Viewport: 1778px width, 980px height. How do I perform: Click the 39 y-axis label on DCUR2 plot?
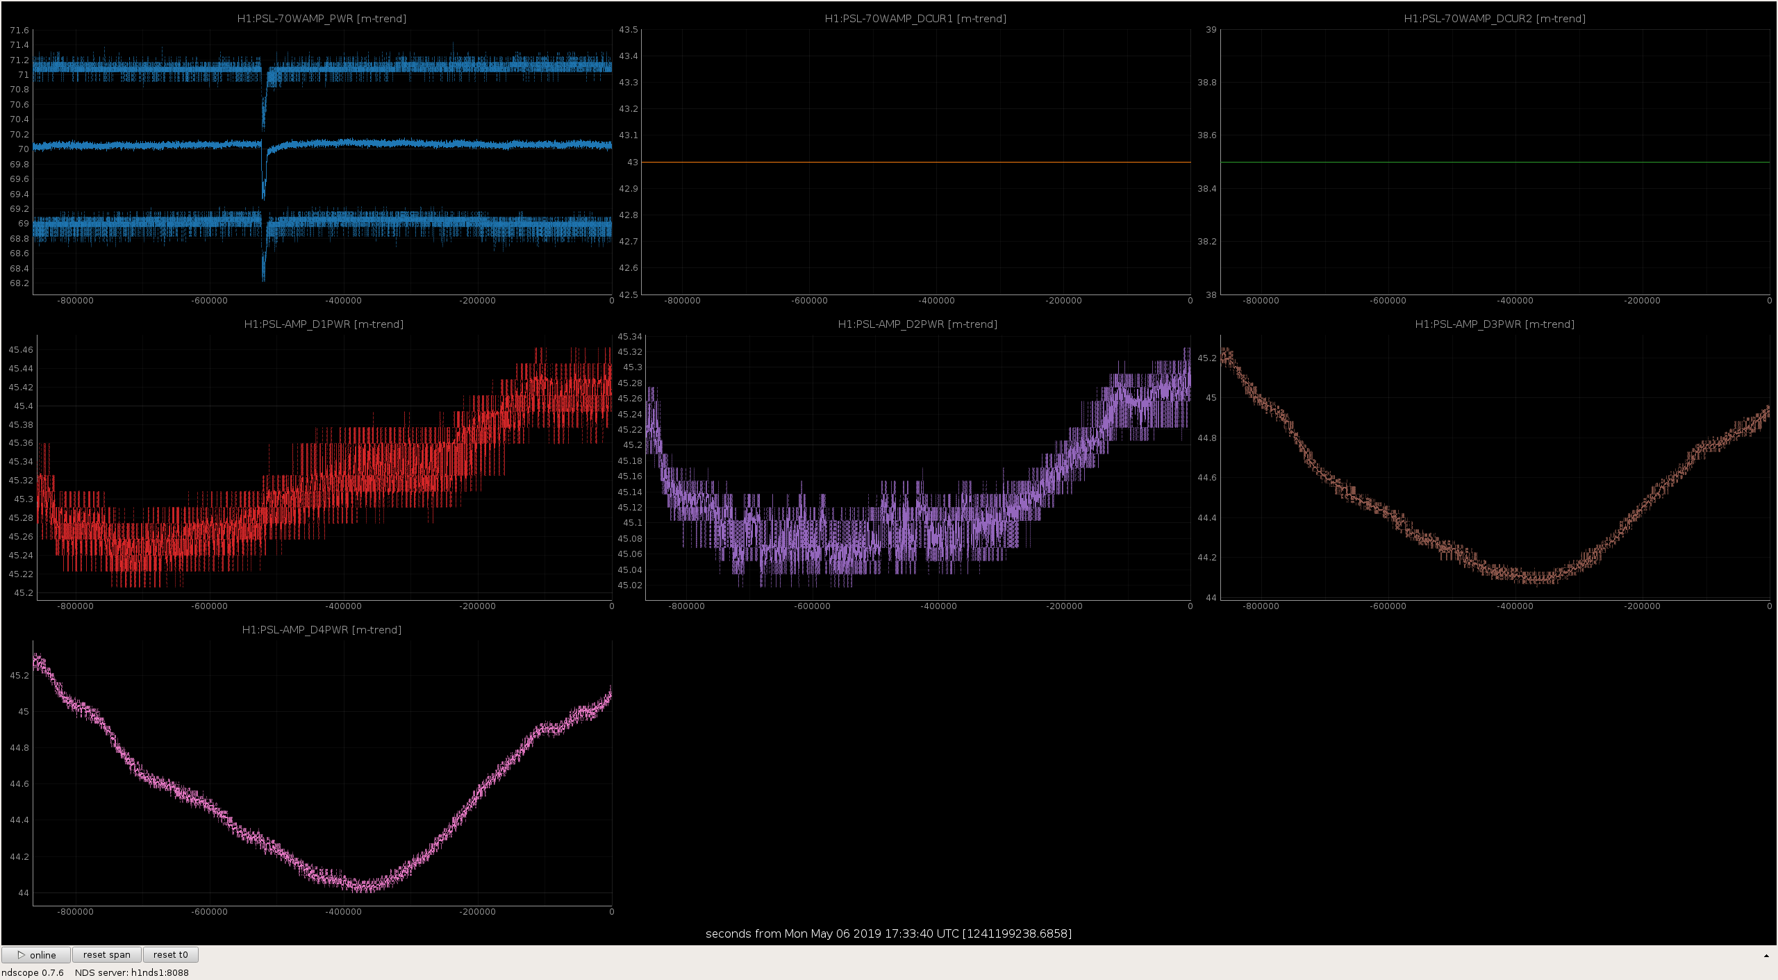pos(1211,30)
